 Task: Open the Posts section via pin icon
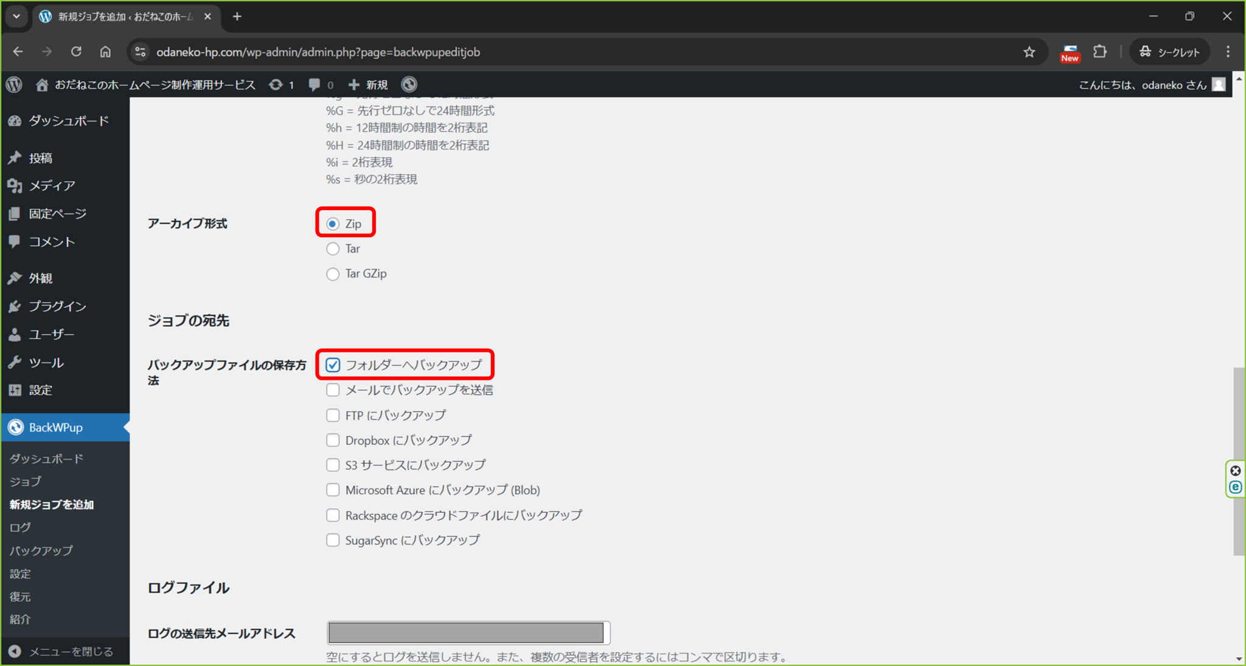(x=15, y=158)
